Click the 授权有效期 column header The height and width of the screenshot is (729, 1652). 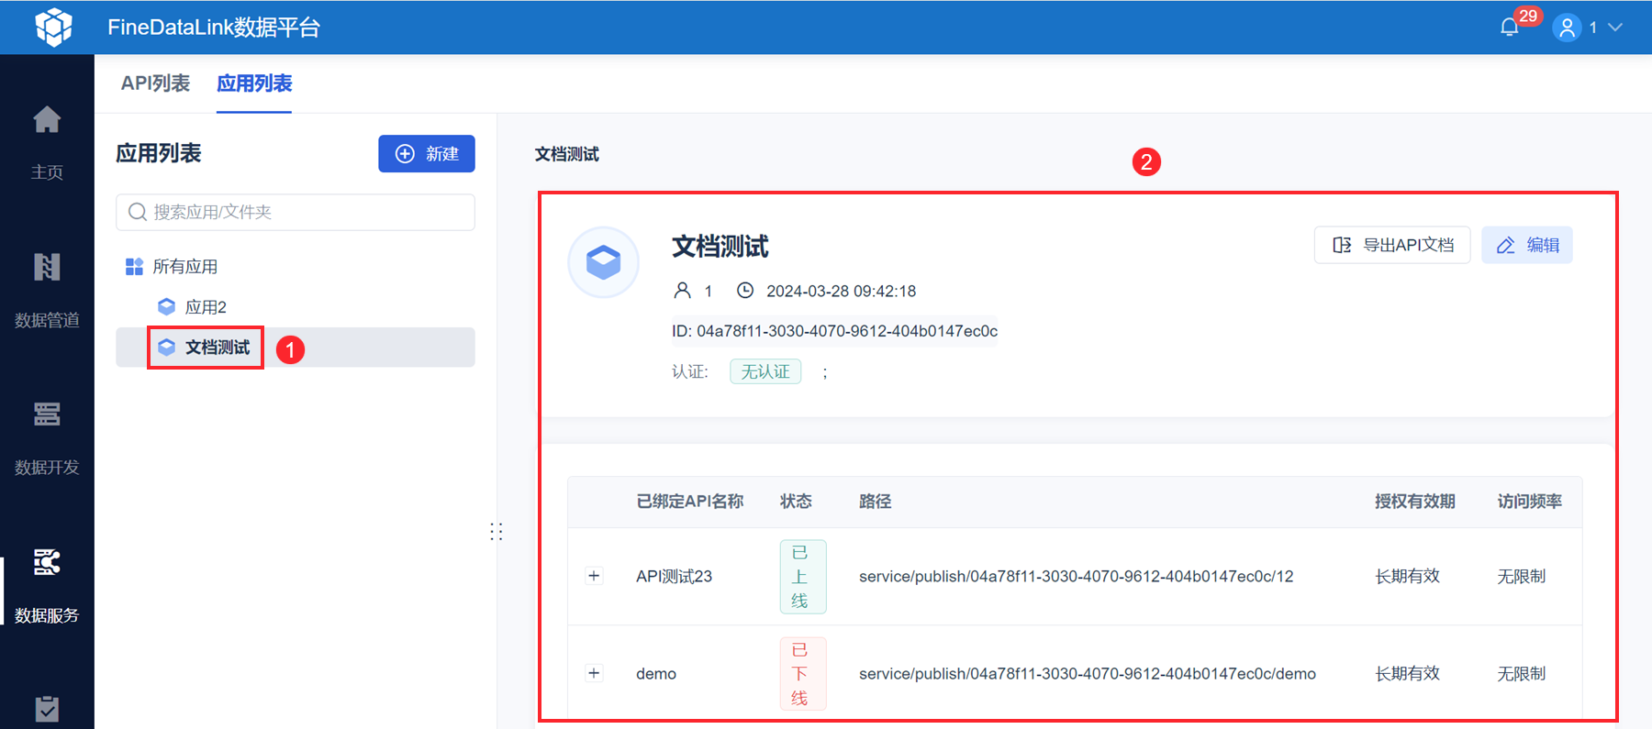point(1415,502)
